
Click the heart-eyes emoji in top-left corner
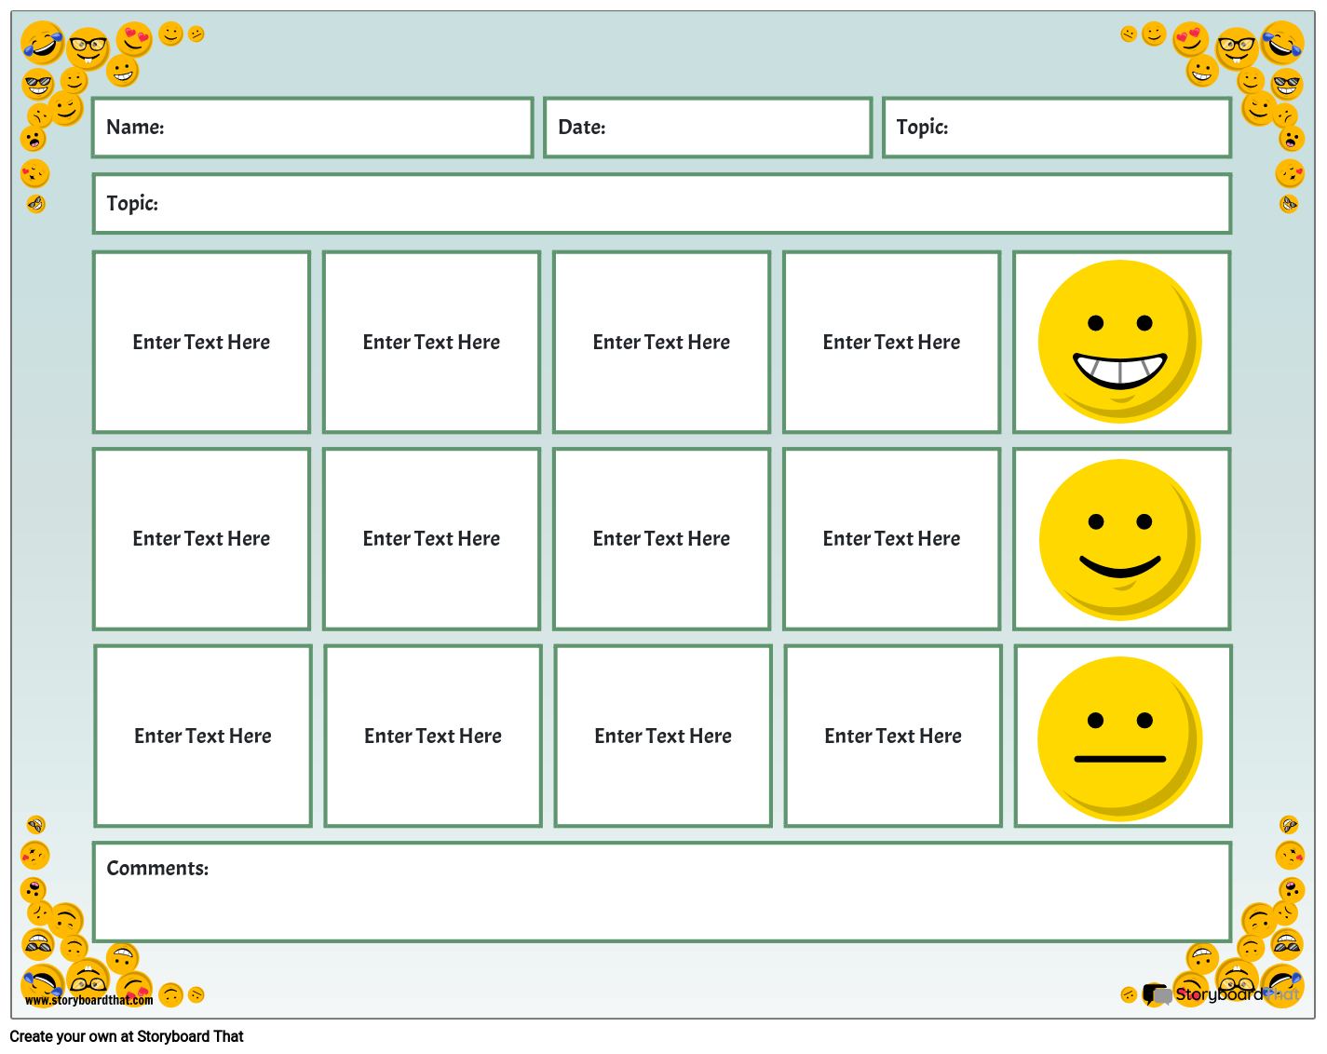[134, 39]
